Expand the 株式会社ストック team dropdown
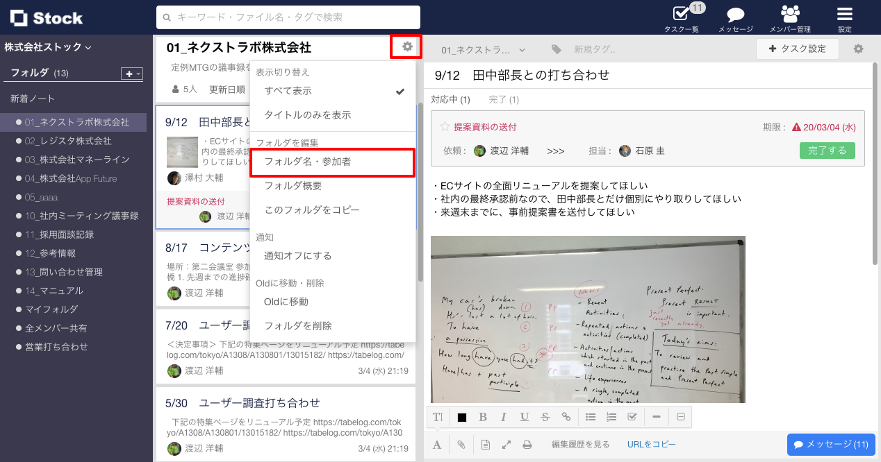The image size is (881, 462). coord(48,47)
